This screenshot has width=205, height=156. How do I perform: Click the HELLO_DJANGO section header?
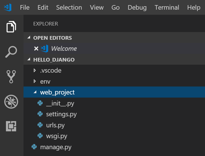pyautogui.click(x=114, y=60)
